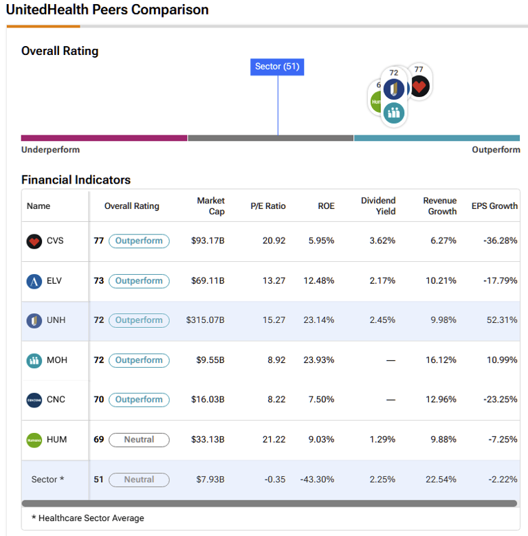Viewport: 528px width, 536px height.
Task: Click the UNH ticker name
Action: click(56, 320)
